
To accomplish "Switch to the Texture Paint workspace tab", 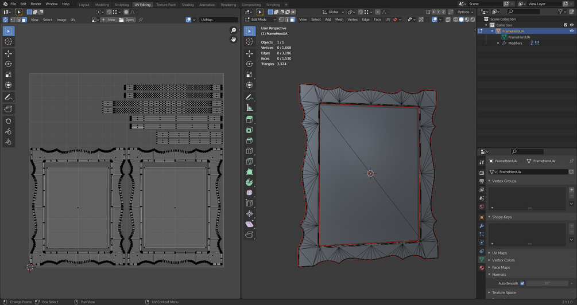I will coord(166,5).
